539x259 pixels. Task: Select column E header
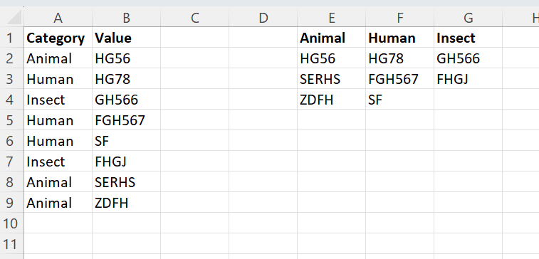pos(331,18)
